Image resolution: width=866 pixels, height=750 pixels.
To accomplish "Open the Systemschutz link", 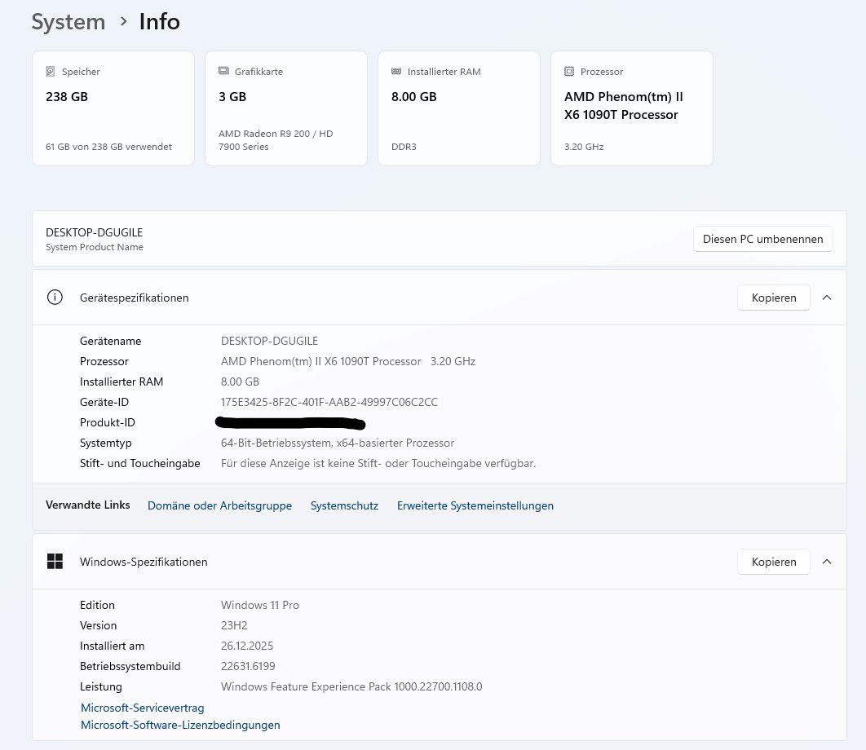I will click(344, 505).
